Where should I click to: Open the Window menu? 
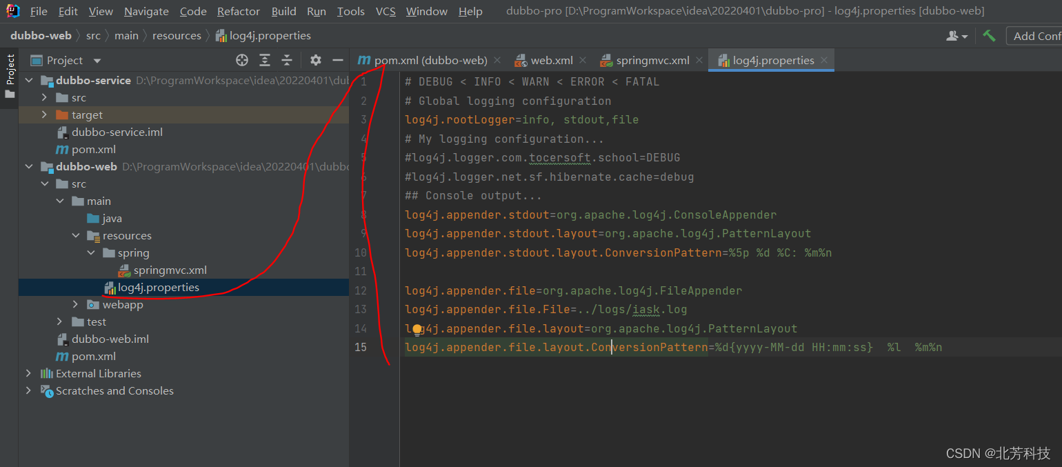pos(427,12)
